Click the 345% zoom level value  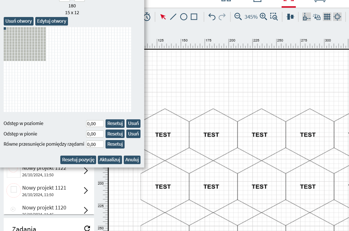pos(251,17)
